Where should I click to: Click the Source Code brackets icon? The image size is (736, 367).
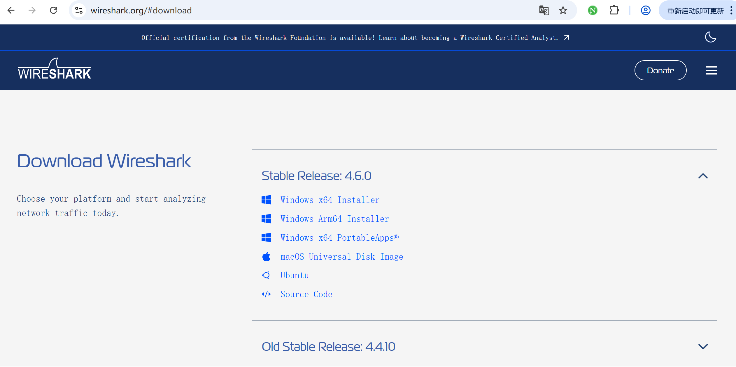tap(266, 294)
